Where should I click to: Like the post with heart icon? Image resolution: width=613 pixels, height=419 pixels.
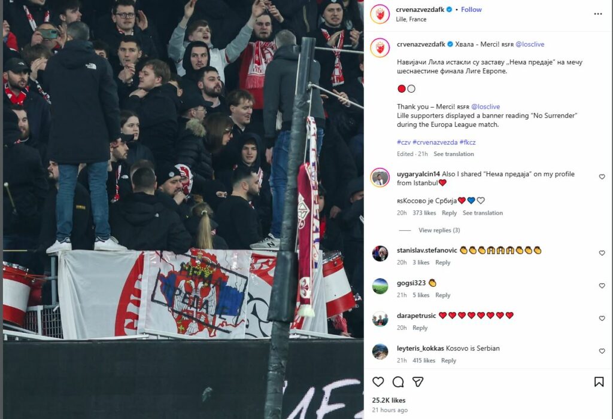point(378,381)
